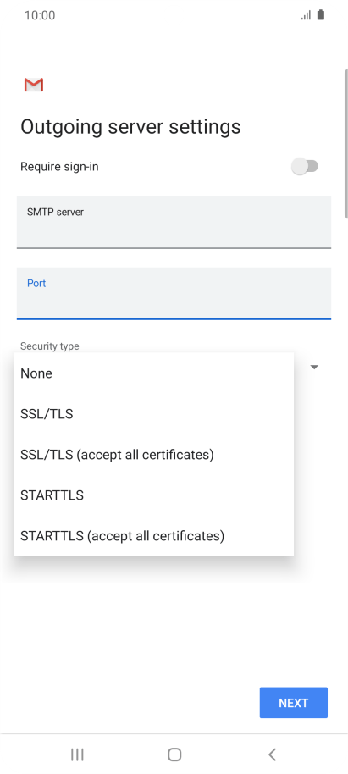
Task: Focus the SMTP server input field
Action: [174, 222]
